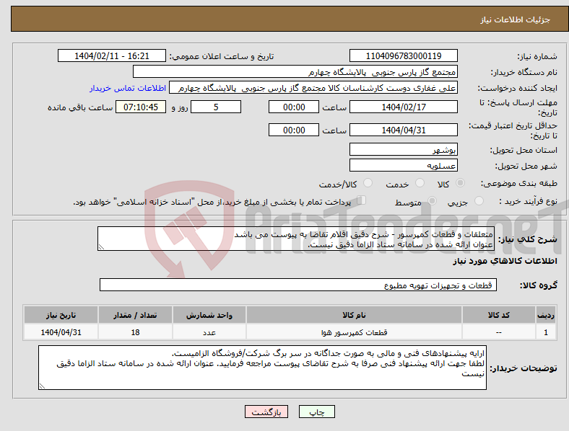Viewport: 569px width, 431px height.
Task: Click the quantity cell showing 18
Action: click(x=135, y=332)
